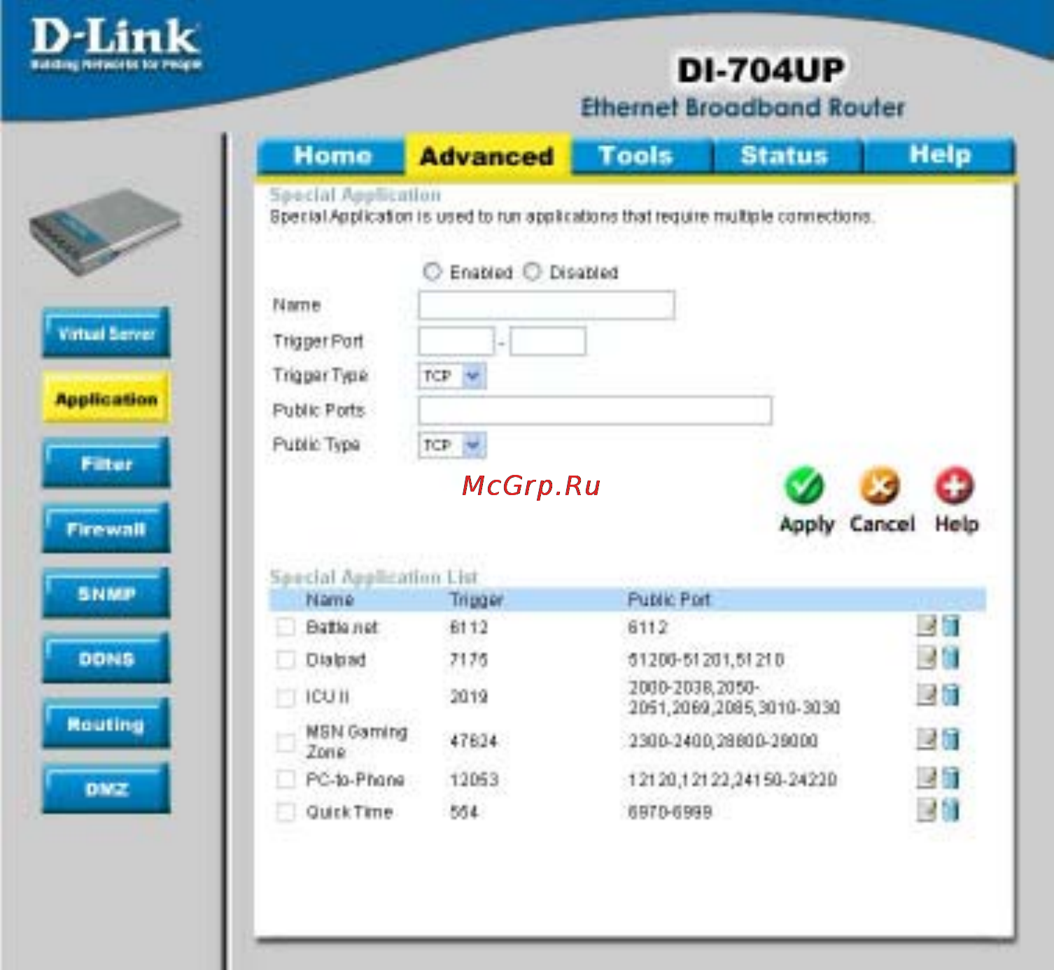Image resolution: width=1054 pixels, height=970 pixels.
Task: Select the Disabled radio button
Action: pos(532,271)
